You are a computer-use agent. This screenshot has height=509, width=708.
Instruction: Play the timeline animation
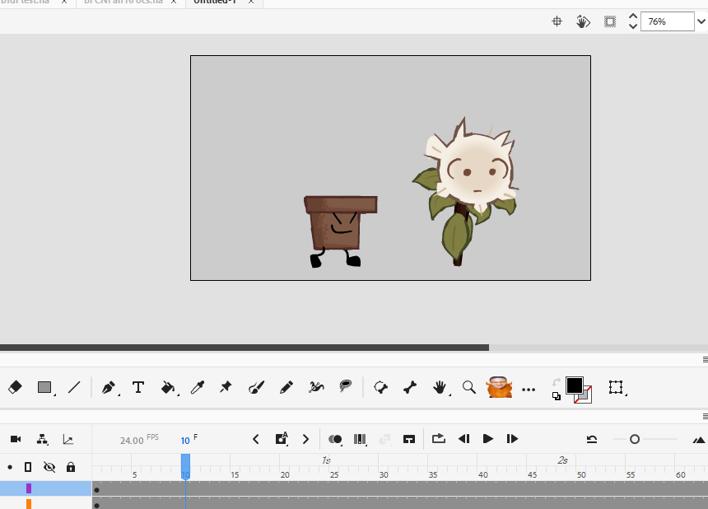(x=487, y=438)
